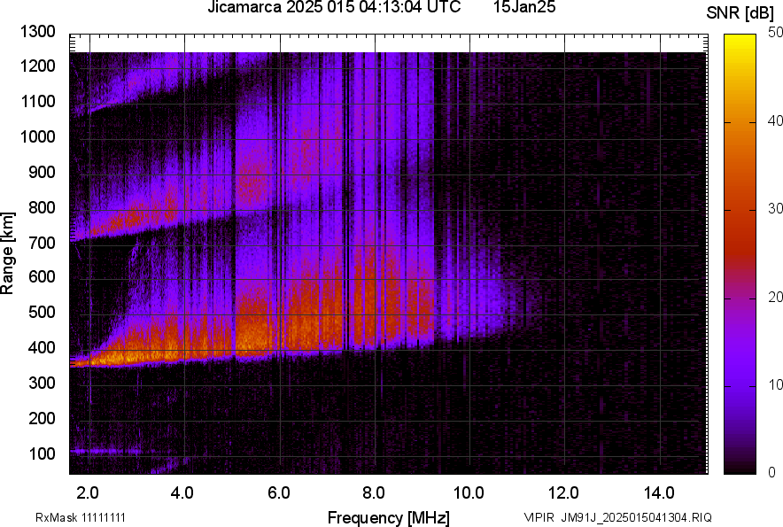Click the Frequency [MHz] axis label
The height and width of the screenshot is (527, 783).
coord(388,517)
